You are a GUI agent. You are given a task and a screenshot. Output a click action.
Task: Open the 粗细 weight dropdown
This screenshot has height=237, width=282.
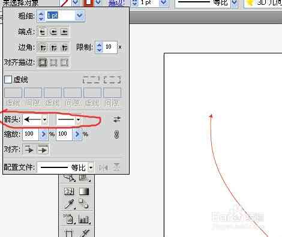80,16
